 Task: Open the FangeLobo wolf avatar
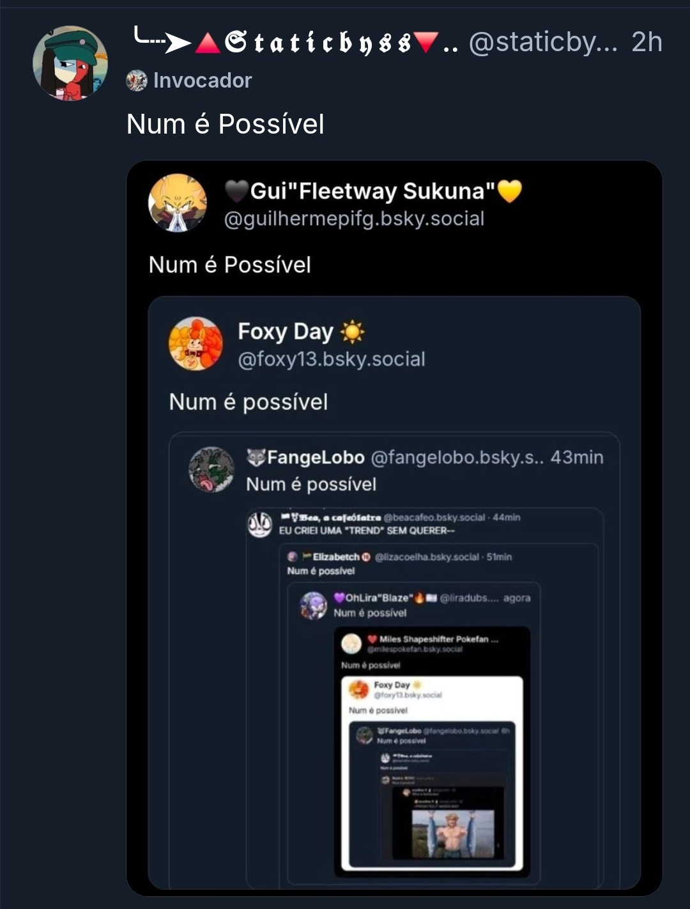pos(211,469)
